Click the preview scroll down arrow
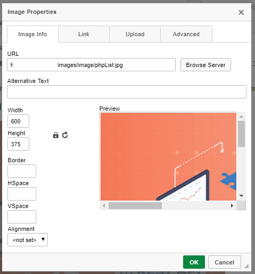Viewport: 255px width, 274px height. (241, 196)
